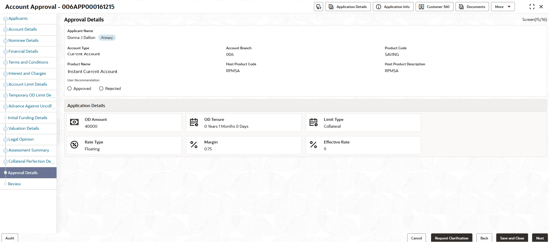Viewport: 549px width, 242px height.
Task: Proceed with the Next button
Action: pos(540,238)
